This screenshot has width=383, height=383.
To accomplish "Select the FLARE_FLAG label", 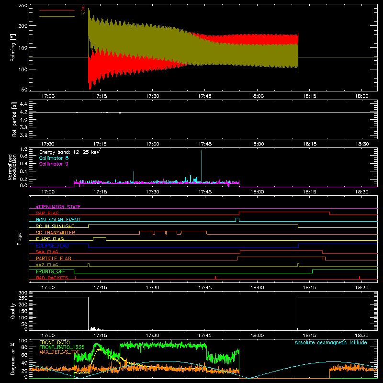I will (50, 239).
